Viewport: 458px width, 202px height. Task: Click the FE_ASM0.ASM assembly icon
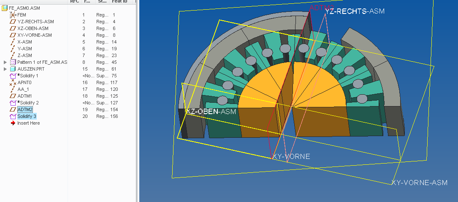pos(4,8)
